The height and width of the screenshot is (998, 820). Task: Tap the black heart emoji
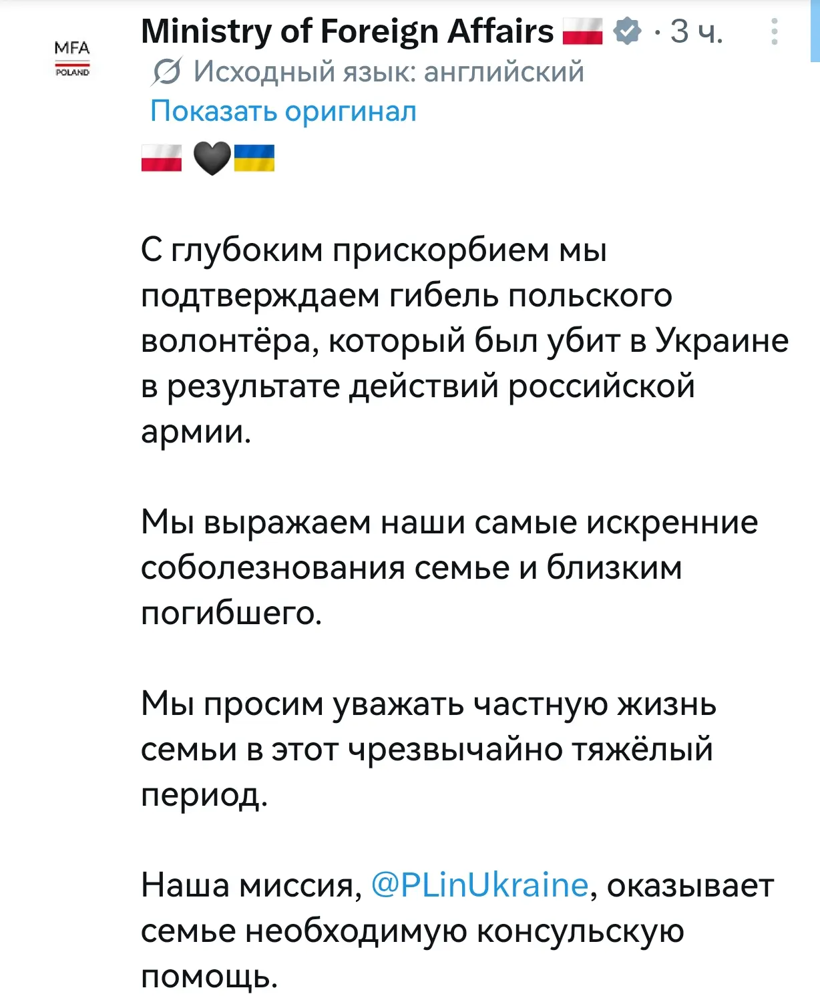212,159
